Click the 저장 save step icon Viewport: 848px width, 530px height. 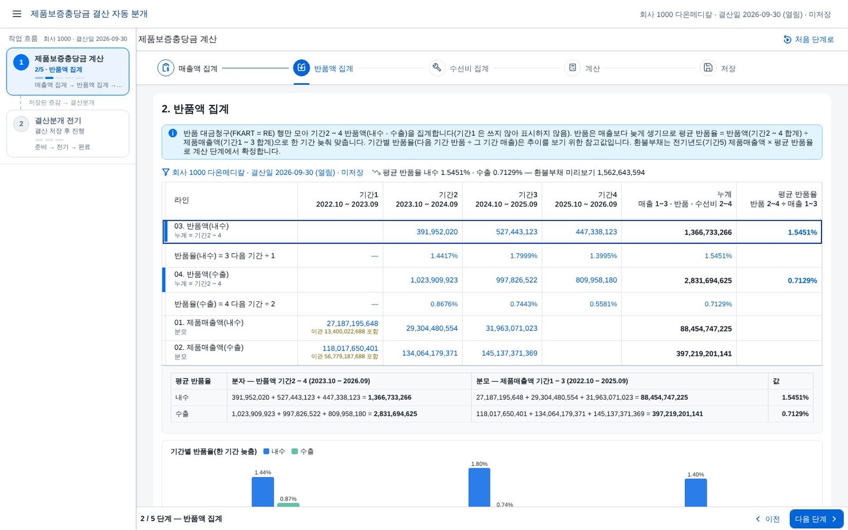click(x=708, y=68)
